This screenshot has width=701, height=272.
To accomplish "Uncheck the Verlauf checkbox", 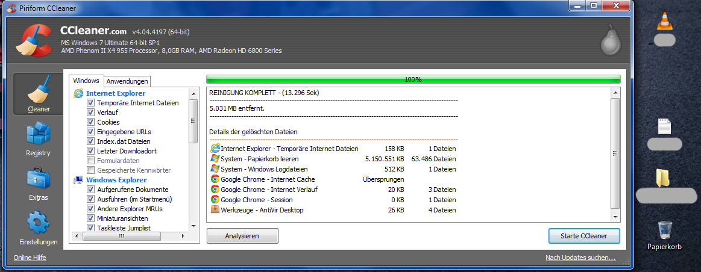I will [91, 112].
